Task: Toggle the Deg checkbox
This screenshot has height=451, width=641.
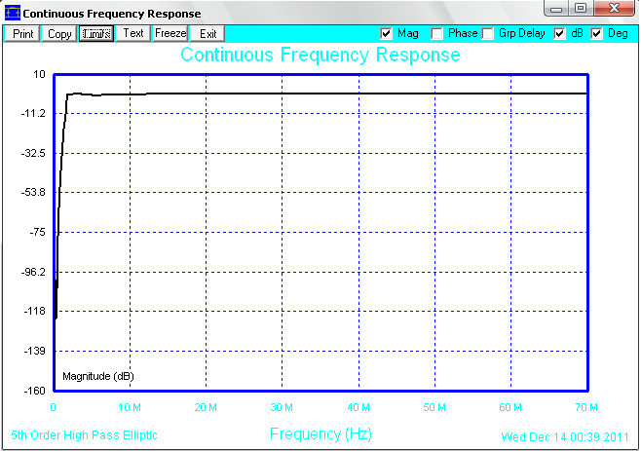Action: pos(596,33)
